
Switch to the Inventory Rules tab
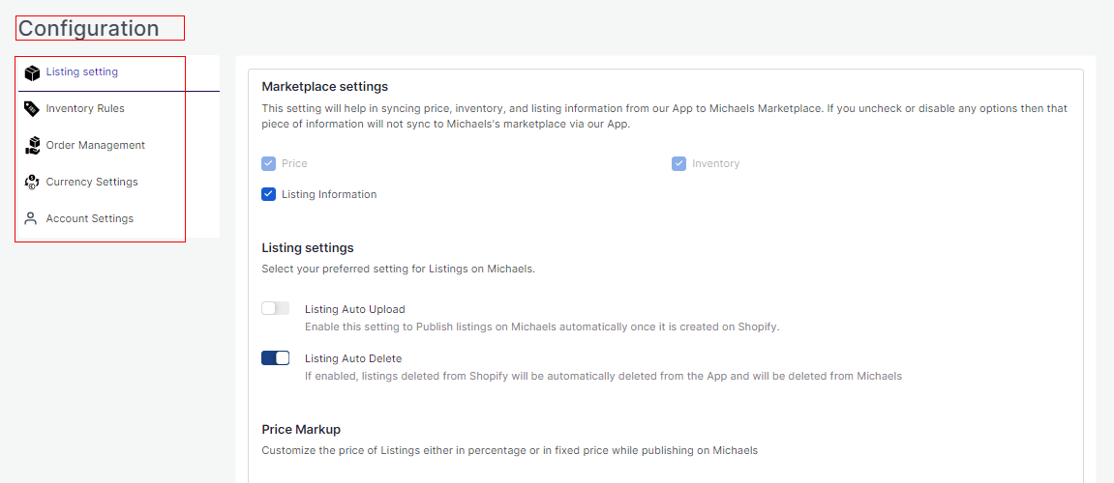(85, 109)
